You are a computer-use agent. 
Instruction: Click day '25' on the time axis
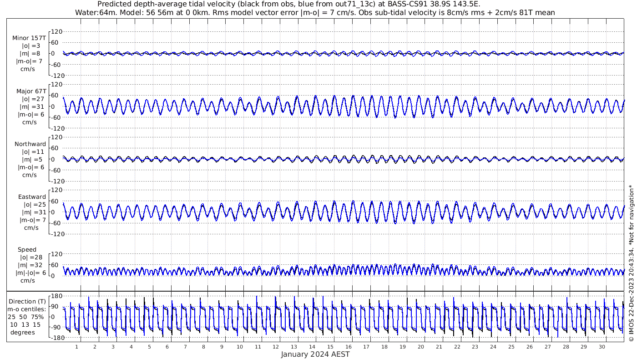pyautogui.click(x=511, y=347)
